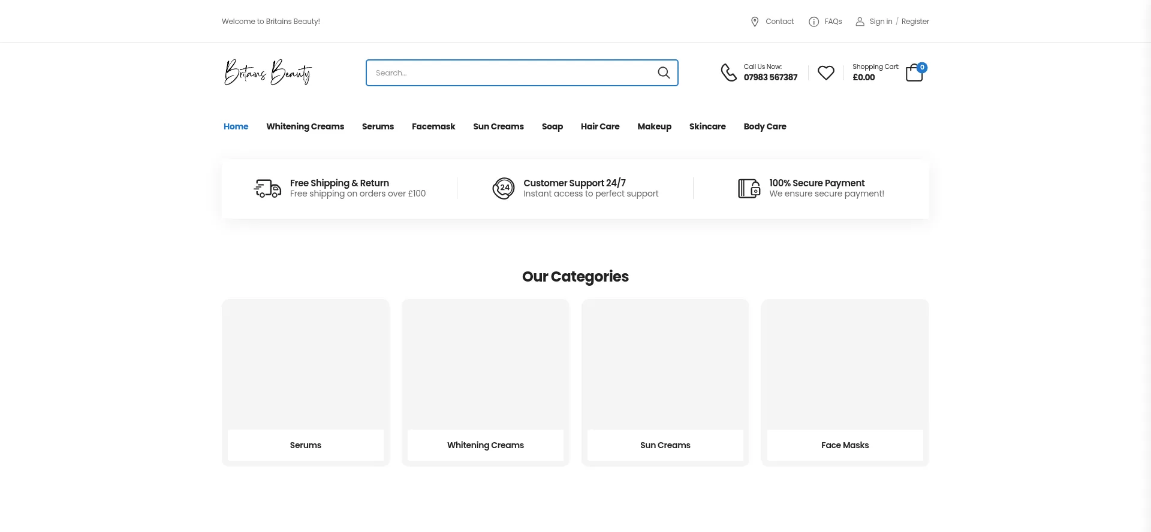
Task: Click the 24/7 customer support icon
Action: tap(504, 188)
